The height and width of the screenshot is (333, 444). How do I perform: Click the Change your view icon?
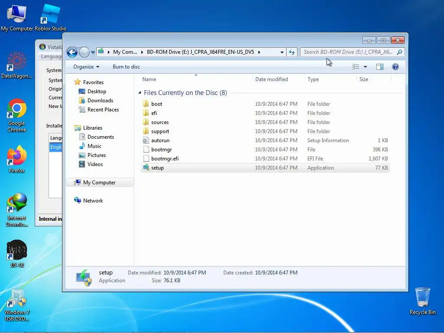pyautogui.click(x=356, y=67)
